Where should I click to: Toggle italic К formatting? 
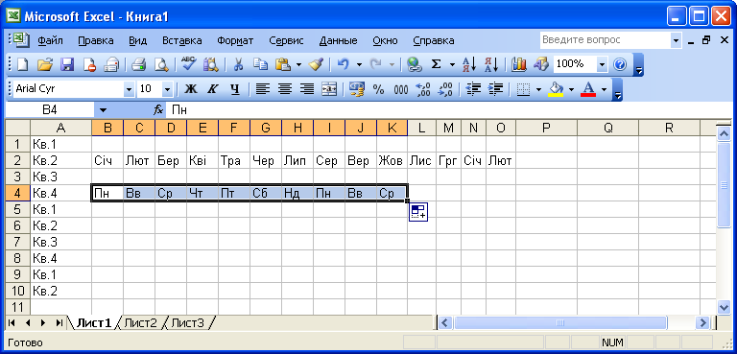pyautogui.click(x=213, y=89)
